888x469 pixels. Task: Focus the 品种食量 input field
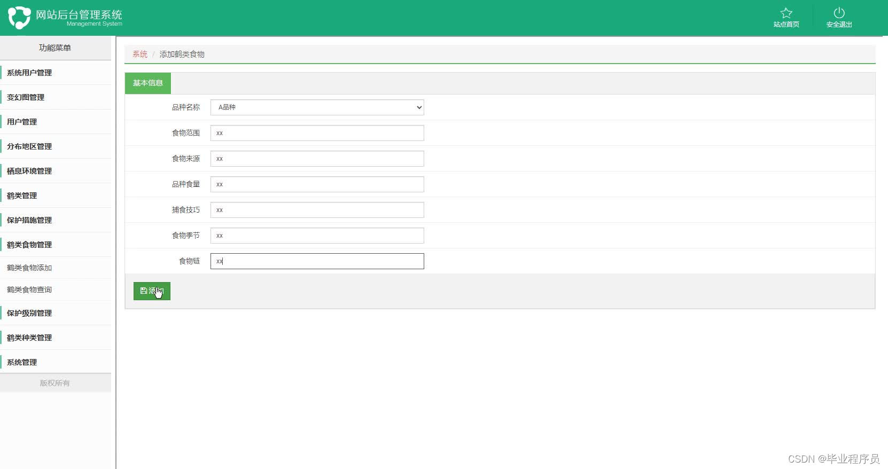point(317,184)
